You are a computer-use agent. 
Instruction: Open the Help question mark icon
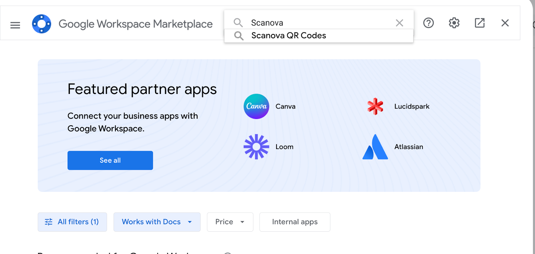click(x=428, y=23)
